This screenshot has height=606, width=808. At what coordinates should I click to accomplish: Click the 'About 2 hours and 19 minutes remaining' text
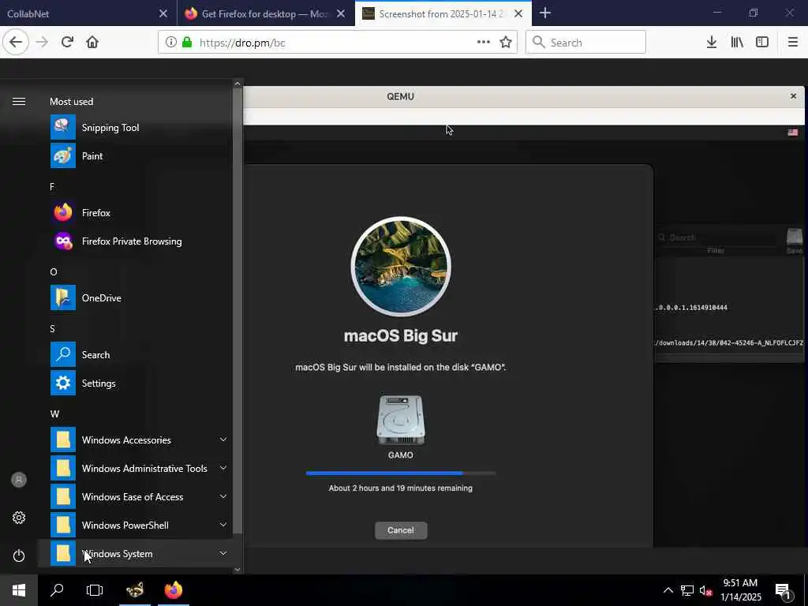[401, 488]
